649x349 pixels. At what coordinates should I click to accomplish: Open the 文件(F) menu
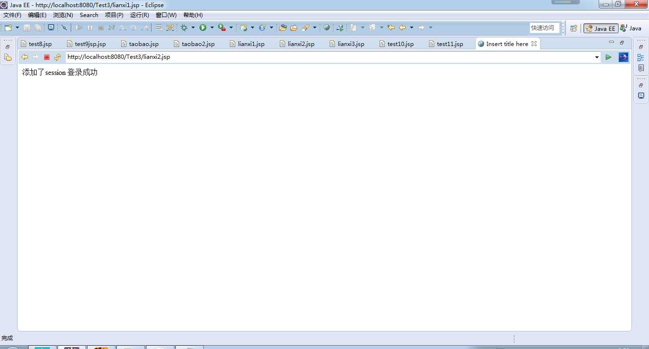click(x=12, y=15)
